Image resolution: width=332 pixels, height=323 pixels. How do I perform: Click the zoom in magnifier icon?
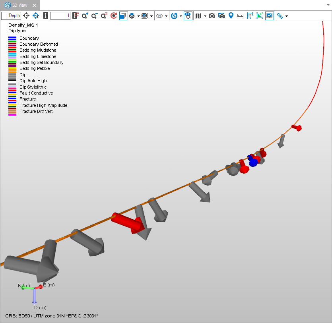85,16
